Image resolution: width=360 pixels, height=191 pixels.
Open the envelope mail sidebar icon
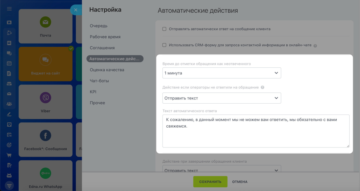click(x=9, y=94)
